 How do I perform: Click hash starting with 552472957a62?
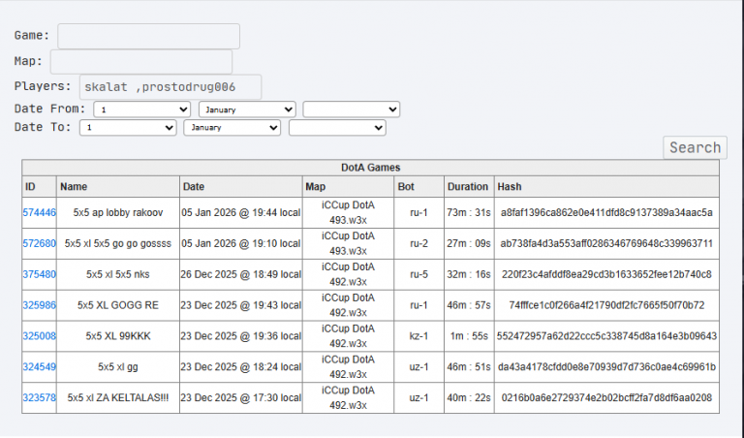[606, 336]
